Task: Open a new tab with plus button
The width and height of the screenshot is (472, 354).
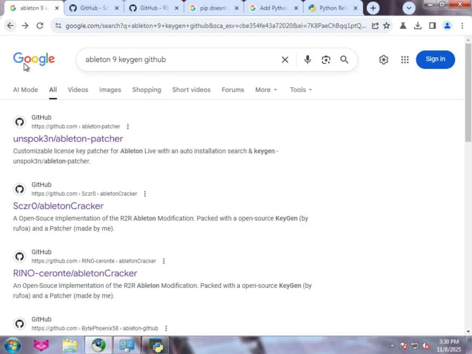Action: pyautogui.click(x=373, y=8)
